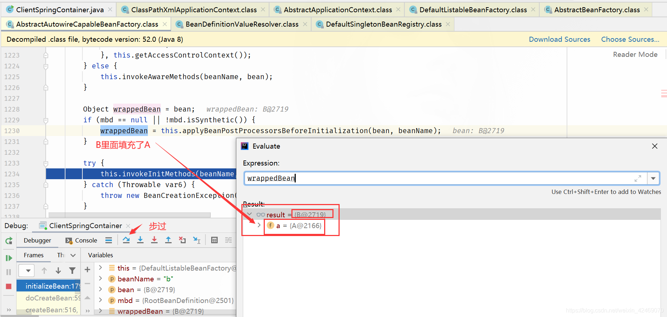667x317 pixels.
Task: Remove watch with the minus icon
Action: pyautogui.click(x=87, y=284)
